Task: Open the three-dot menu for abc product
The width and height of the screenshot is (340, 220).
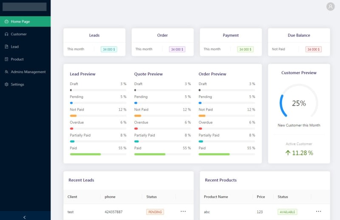Action: (x=318, y=211)
